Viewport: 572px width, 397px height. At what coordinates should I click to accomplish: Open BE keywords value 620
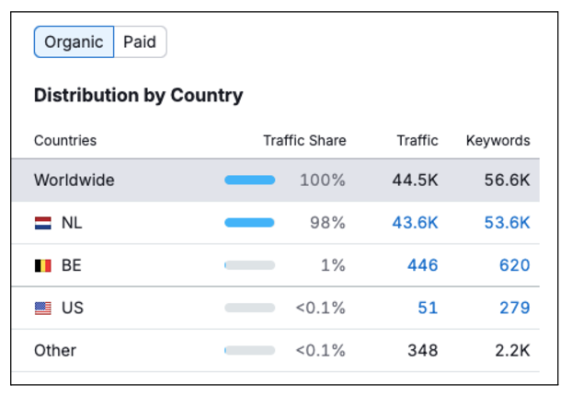pos(514,265)
